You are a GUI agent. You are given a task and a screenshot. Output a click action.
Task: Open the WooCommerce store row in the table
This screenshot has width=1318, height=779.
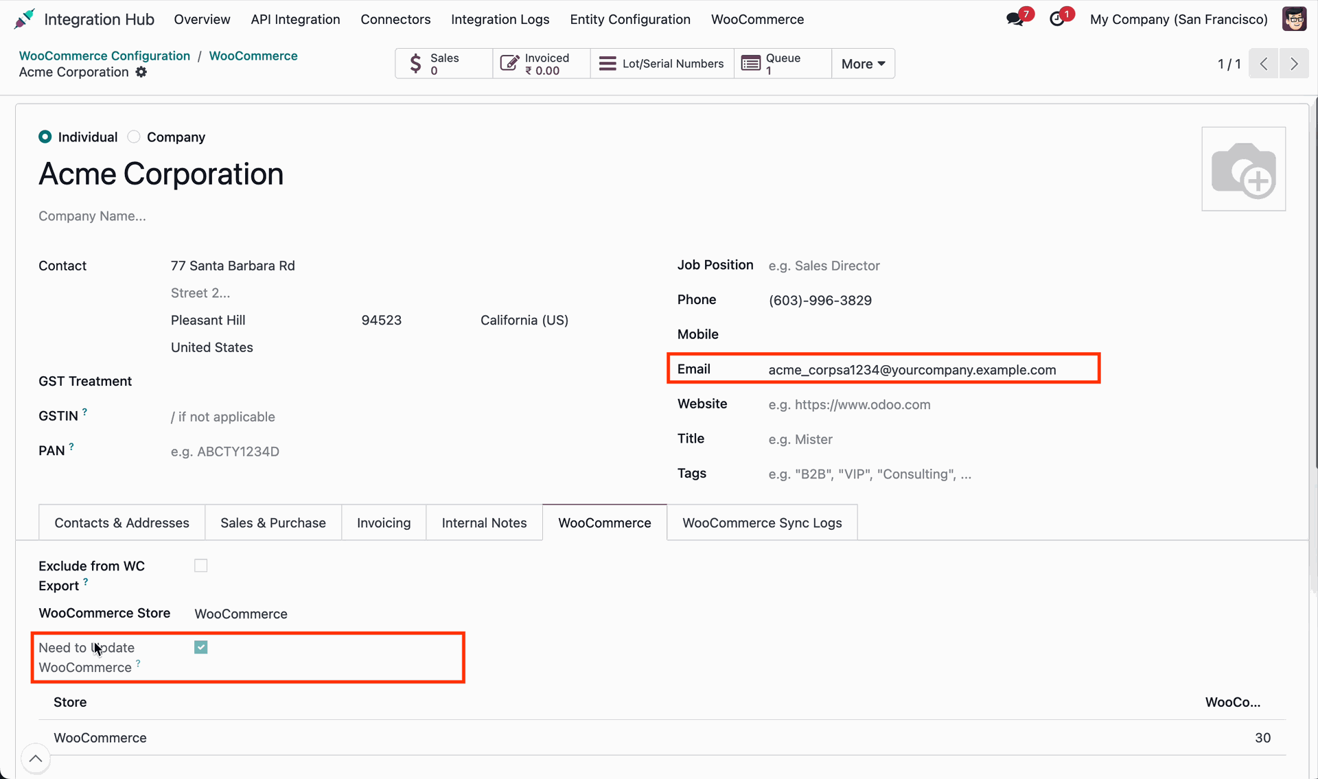tap(662, 738)
